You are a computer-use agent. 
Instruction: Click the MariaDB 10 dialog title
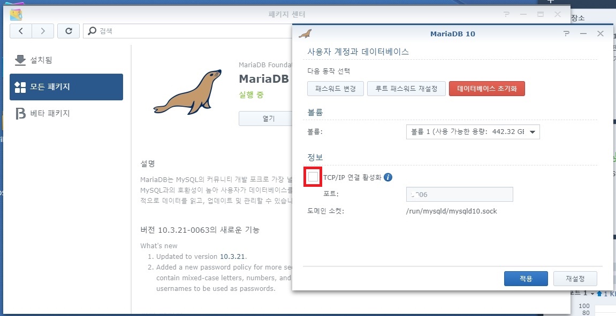(x=453, y=34)
